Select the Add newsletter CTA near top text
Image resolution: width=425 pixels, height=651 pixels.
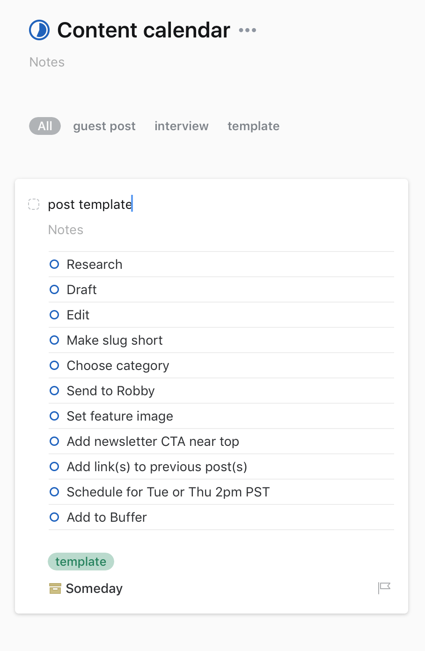(x=153, y=441)
